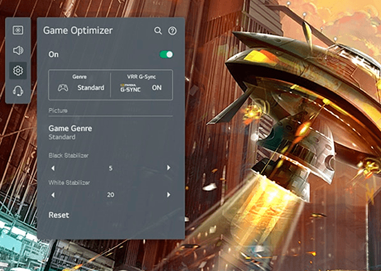Toggle the Game Optimizer On switch
Screen dimensions: 381x271
(166, 55)
